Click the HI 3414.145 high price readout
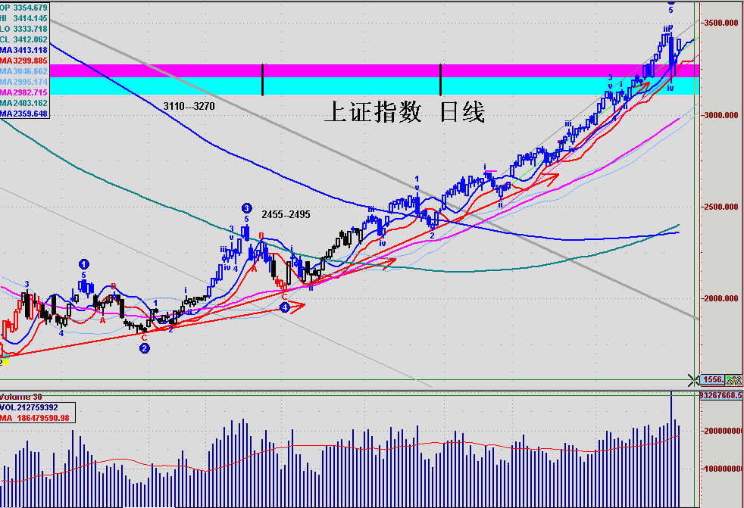Viewport: 744px width, 508px height. 23,18
